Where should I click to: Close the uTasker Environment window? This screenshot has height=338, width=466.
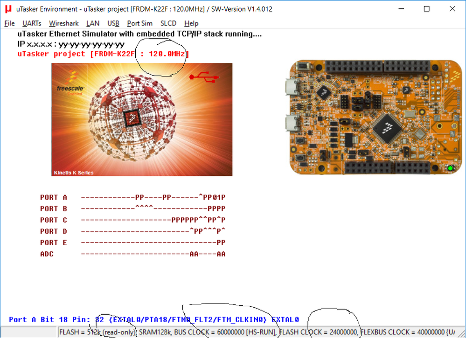452,9
